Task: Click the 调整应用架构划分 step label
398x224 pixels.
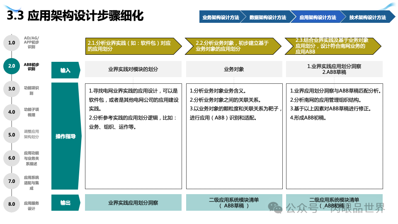Action: coord(32,134)
